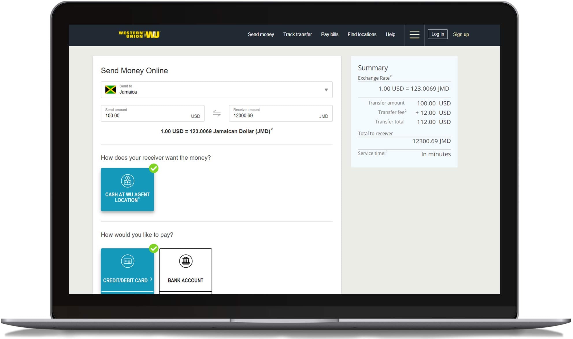Click the credit card icon
The width and height of the screenshot is (573, 339).
(127, 261)
